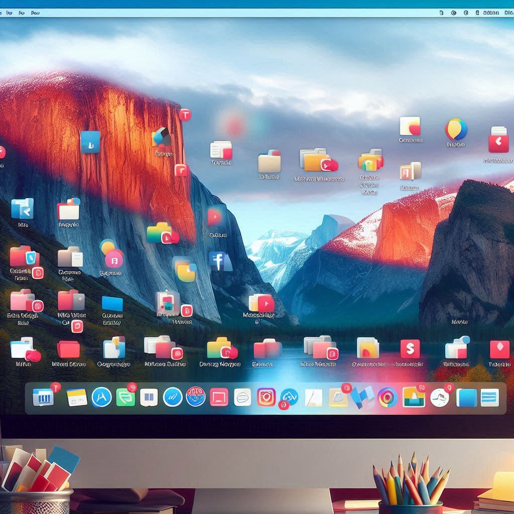Click the yellow balloon circle desktop icon
The width and height of the screenshot is (514, 514).
456,130
